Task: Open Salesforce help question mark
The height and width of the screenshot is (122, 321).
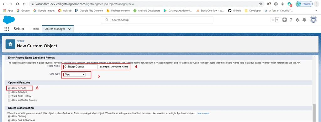Action: coord(291,20)
